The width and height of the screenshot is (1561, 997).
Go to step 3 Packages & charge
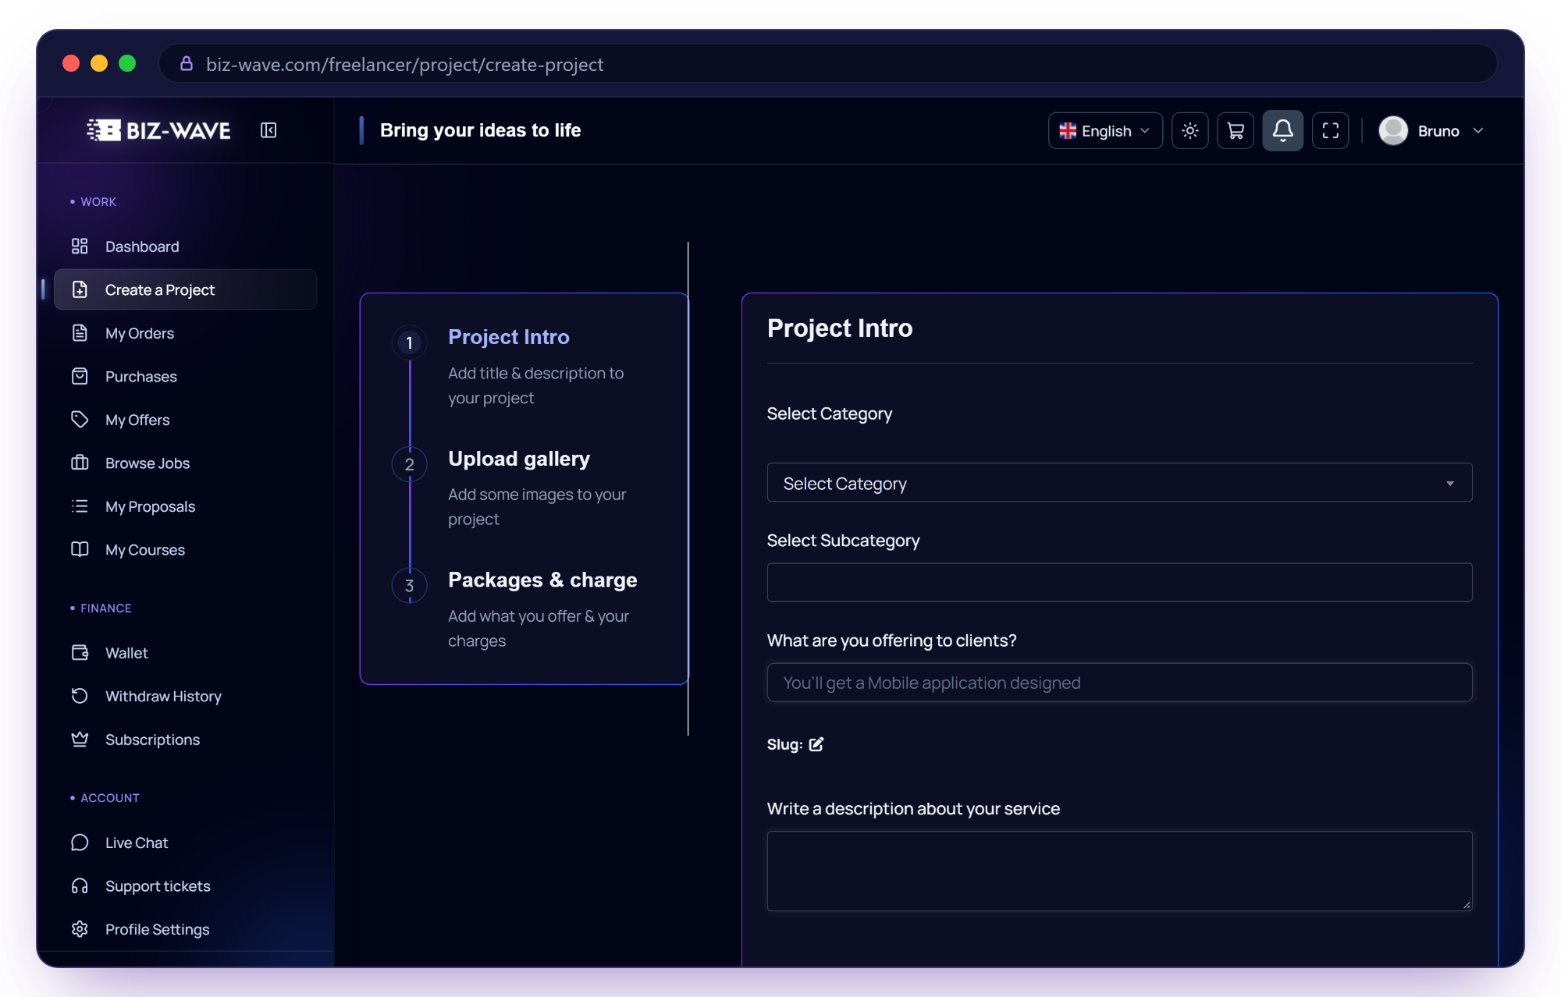[542, 580]
